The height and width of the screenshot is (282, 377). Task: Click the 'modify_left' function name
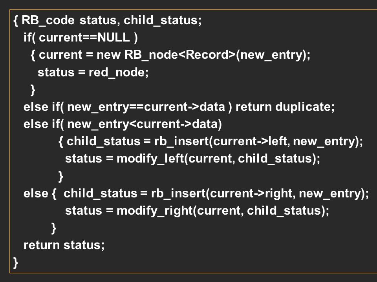pos(150,159)
